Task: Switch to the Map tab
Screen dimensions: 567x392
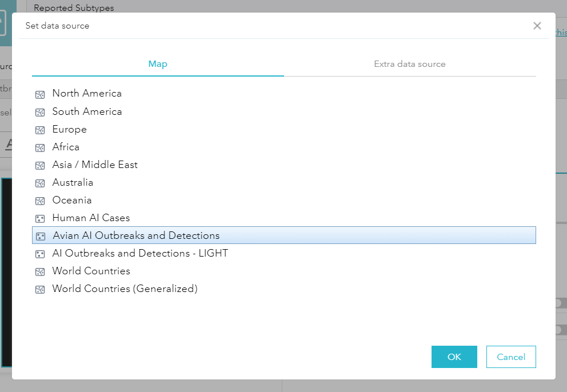Action: tap(158, 64)
